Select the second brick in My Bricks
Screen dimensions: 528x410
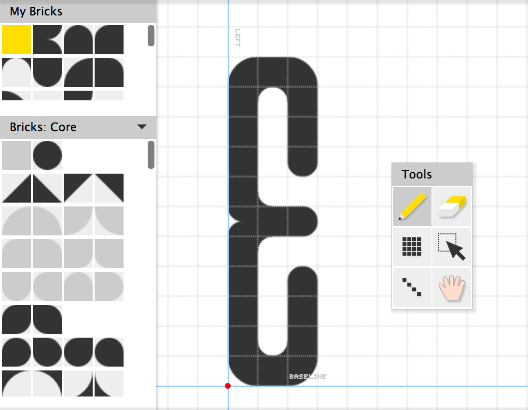click(47, 40)
